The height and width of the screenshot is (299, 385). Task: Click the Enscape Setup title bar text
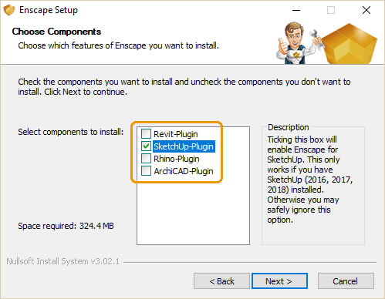click(x=49, y=10)
